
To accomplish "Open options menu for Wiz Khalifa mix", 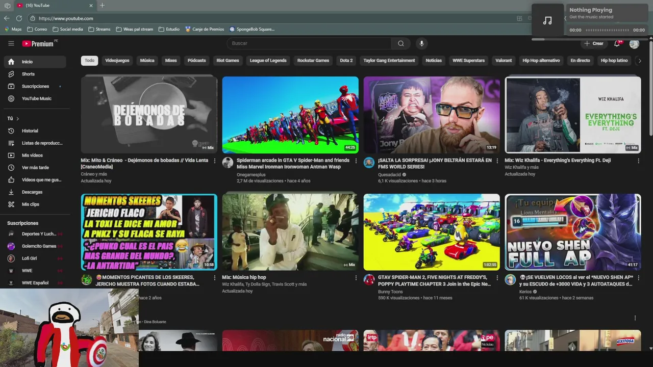I will click(638, 161).
